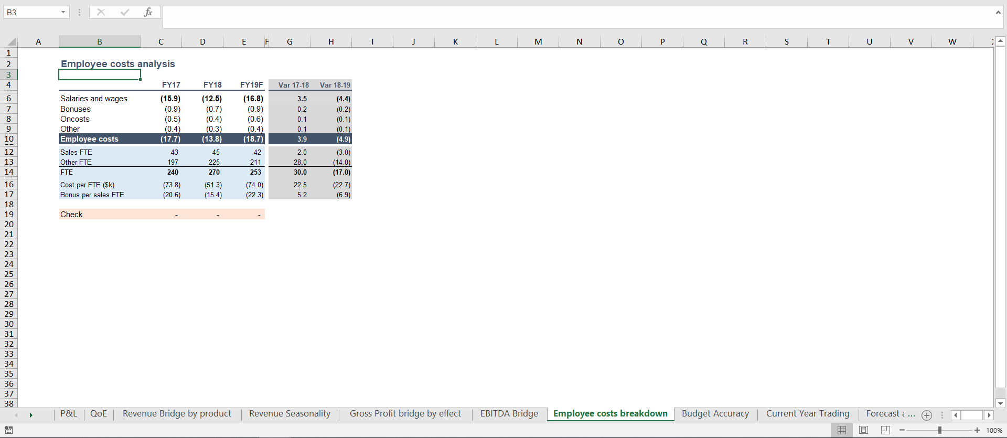This screenshot has width=1007, height=438.
Task: Click the Salaries and wages label
Action: [94, 99]
